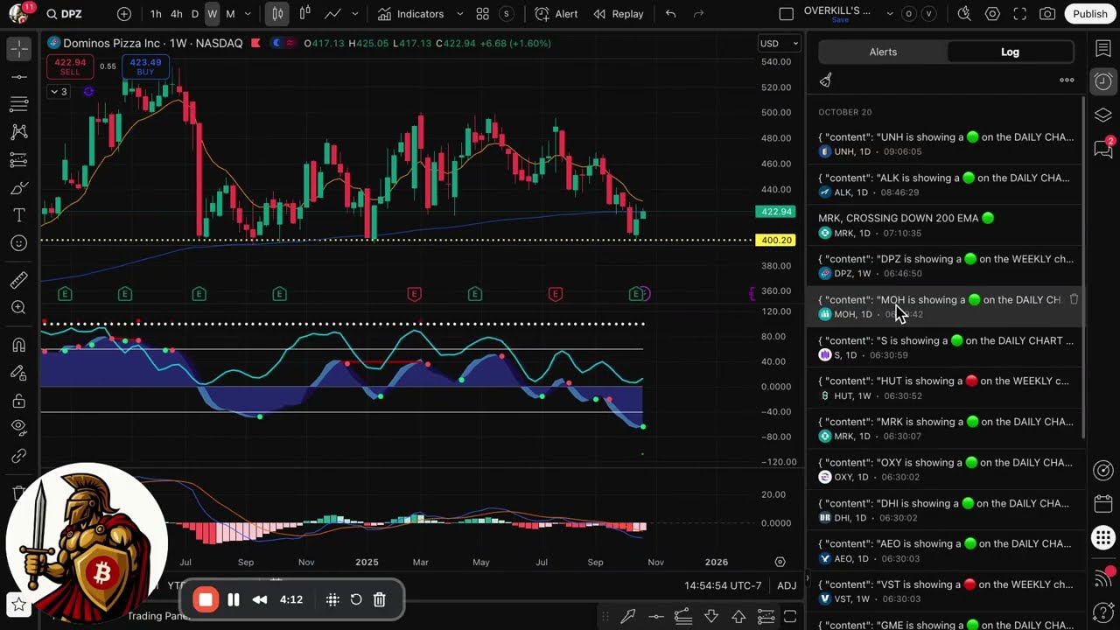The width and height of the screenshot is (1120, 630).
Task: Select the zoom in tool
Action: [18, 308]
